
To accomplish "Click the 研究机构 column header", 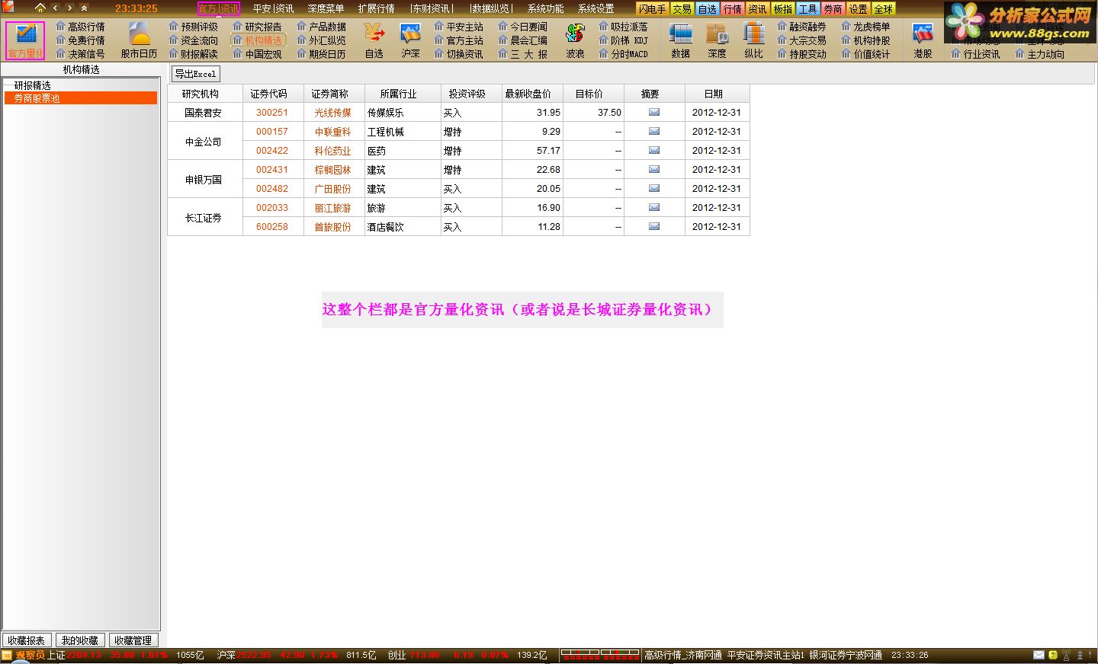I will pyautogui.click(x=204, y=94).
